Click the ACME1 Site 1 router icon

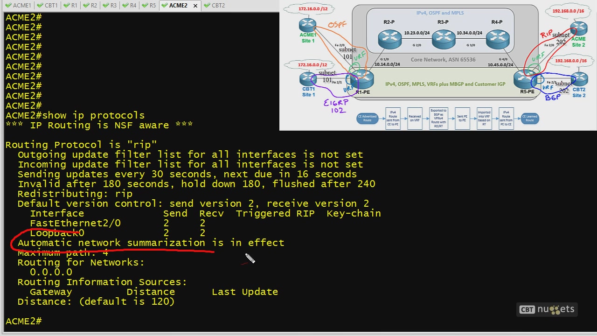[308, 25]
